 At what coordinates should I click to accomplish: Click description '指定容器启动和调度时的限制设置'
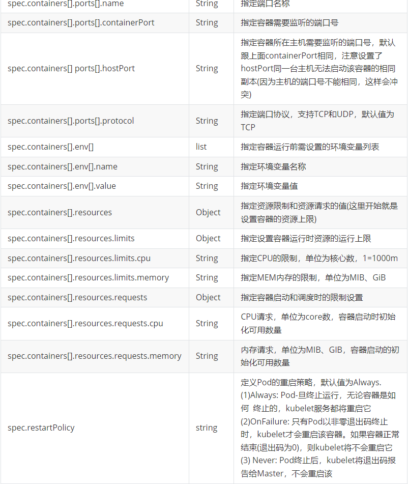302,297
